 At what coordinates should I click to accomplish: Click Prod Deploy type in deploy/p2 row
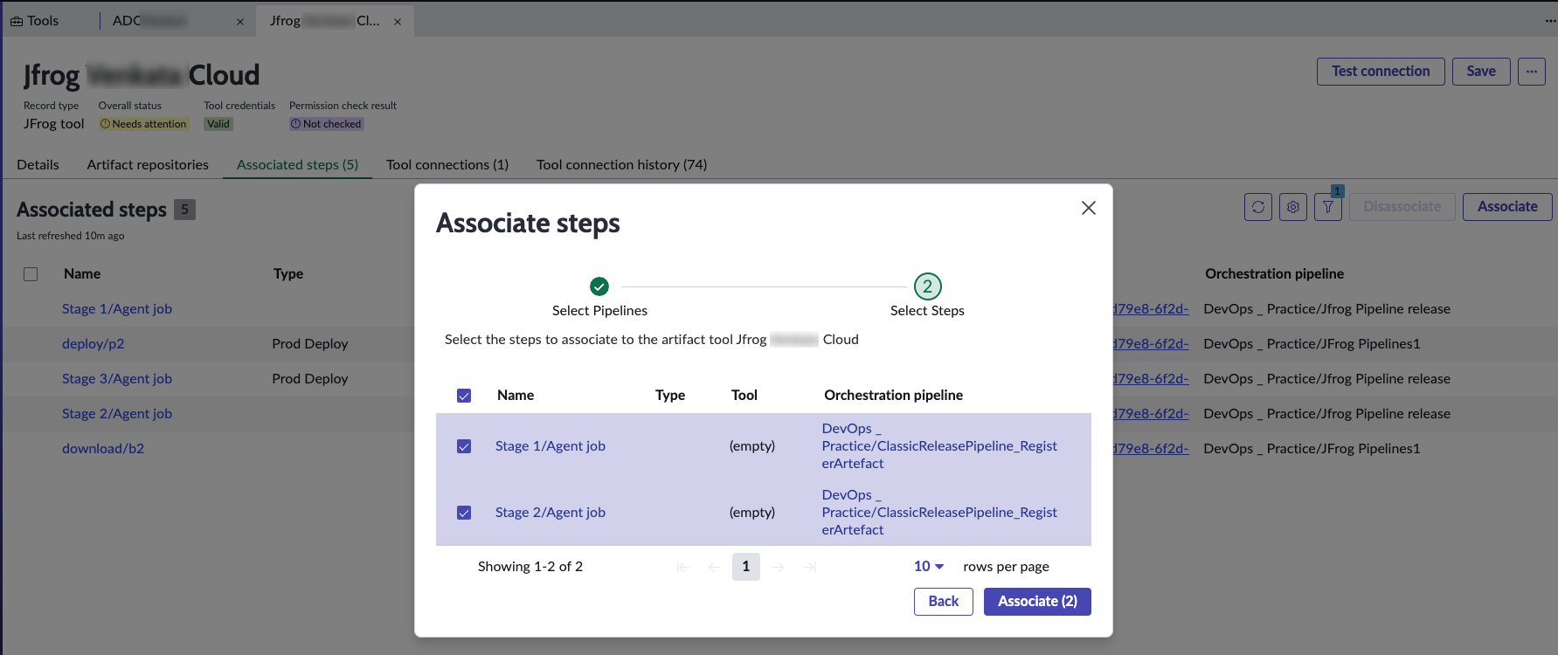click(310, 344)
